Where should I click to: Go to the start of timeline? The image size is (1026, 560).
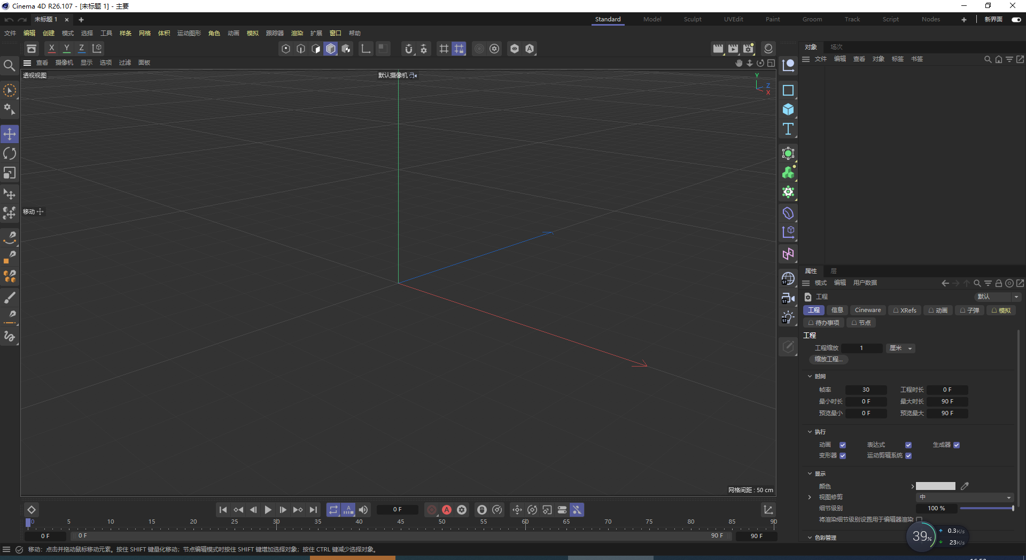pyautogui.click(x=223, y=510)
